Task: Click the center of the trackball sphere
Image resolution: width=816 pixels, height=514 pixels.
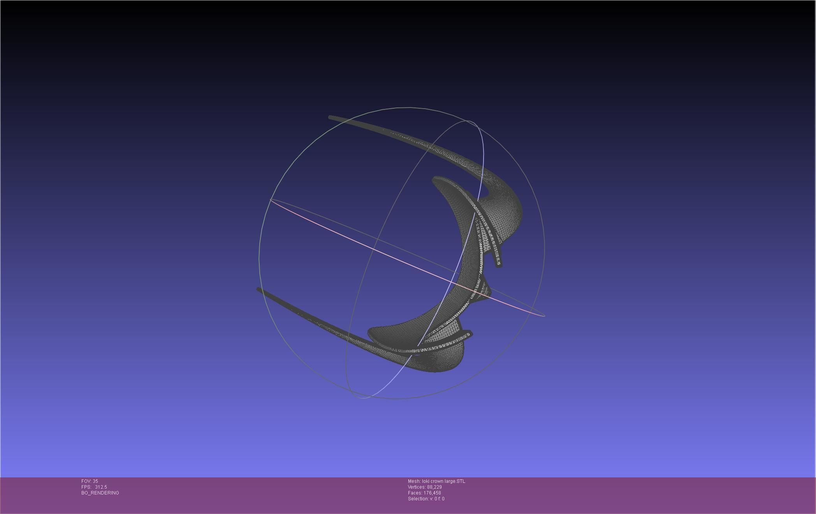Action: [x=402, y=253]
